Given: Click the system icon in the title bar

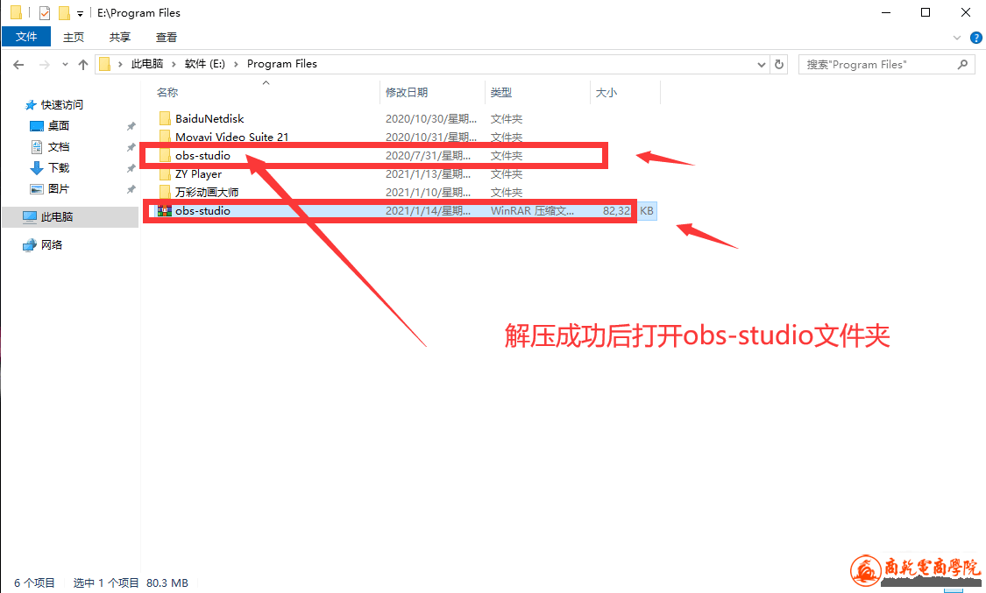Looking at the screenshot, I should coord(17,12).
